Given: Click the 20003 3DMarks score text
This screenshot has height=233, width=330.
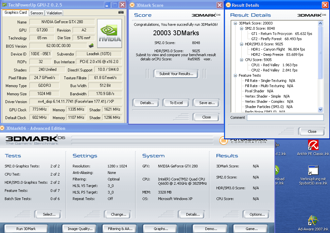Looking at the screenshot, I should (176, 33).
